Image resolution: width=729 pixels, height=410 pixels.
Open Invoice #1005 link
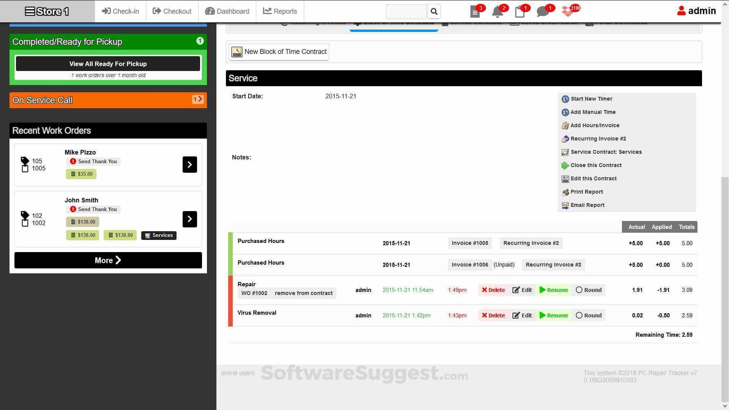(470, 243)
